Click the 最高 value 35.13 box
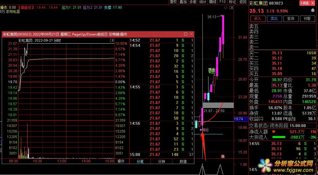 coord(277,85)
